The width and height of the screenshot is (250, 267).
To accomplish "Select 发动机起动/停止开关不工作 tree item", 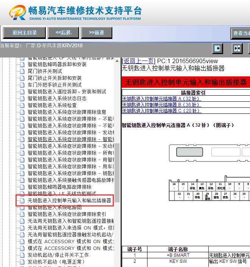I will tap(58, 255).
